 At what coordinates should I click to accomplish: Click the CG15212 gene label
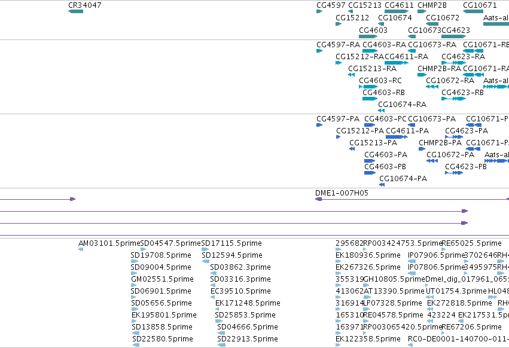(x=352, y=17)
